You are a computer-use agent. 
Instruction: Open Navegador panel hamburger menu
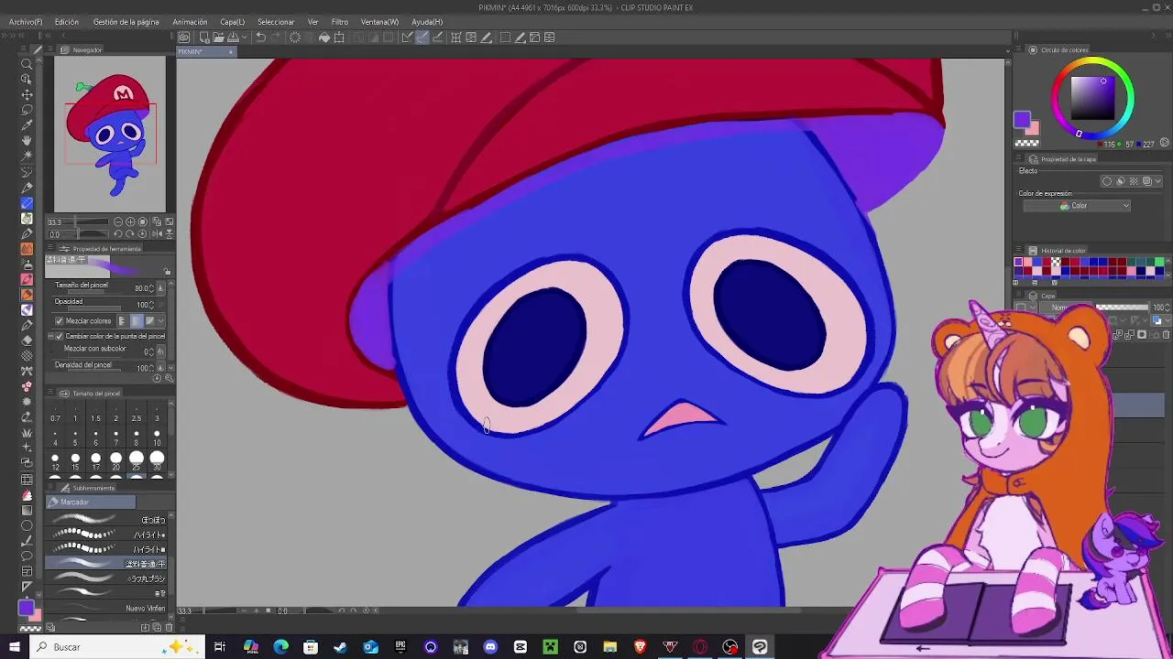click(x=50, y=49)
